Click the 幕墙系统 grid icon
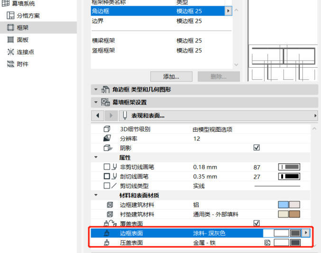The height and width of the screenshot is (253, 321). point(6,3)
